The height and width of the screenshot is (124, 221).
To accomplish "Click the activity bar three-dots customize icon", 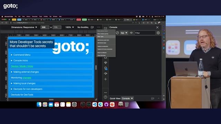I will pos(105,93).
